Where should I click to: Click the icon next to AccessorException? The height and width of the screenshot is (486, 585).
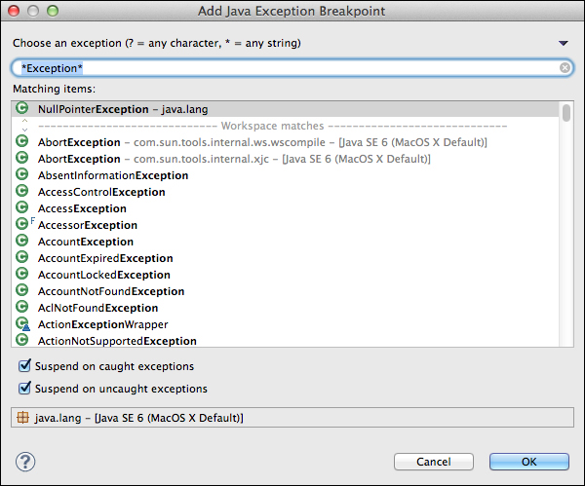point(22,225)
